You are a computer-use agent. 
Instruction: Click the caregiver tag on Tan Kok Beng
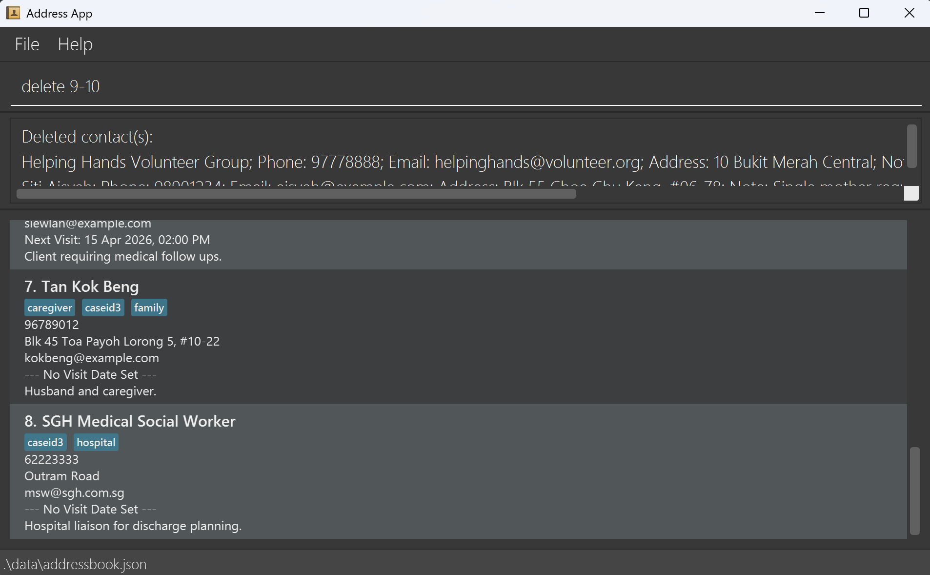tap(50, 308)
